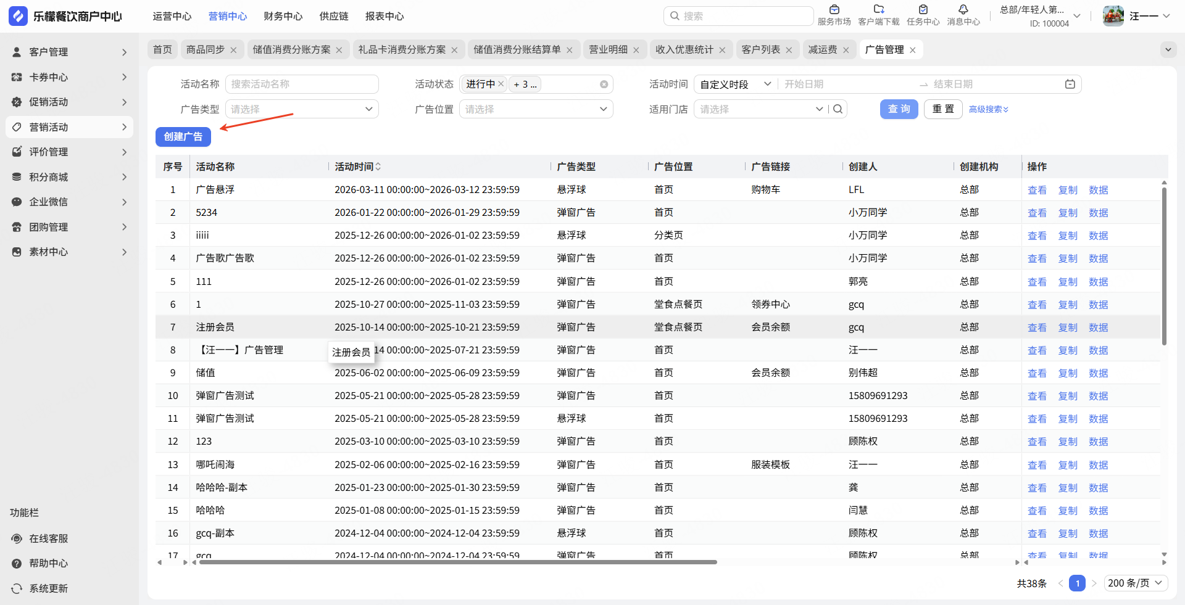Click the calendar icon in date range
1185x605 pixels.
[1070, 84]
